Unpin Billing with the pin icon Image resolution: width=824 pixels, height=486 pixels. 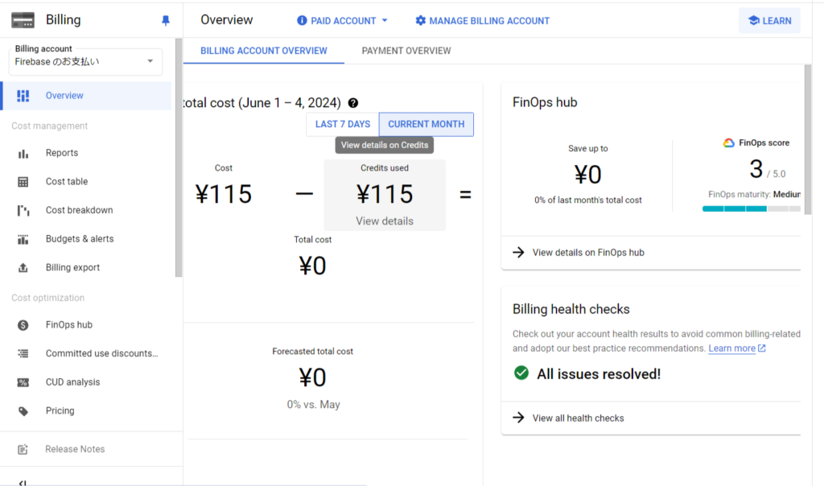point(166,20)
